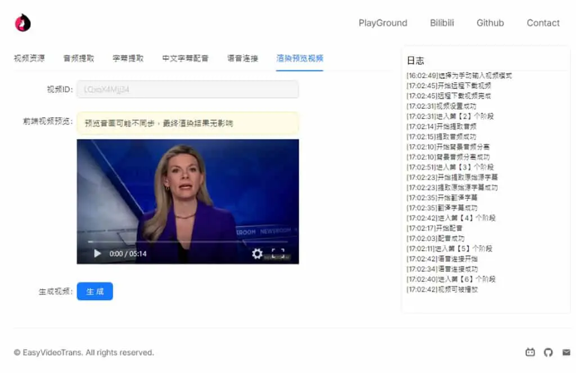Switch to the 中文字幕配音 tab

coord(185,58)
